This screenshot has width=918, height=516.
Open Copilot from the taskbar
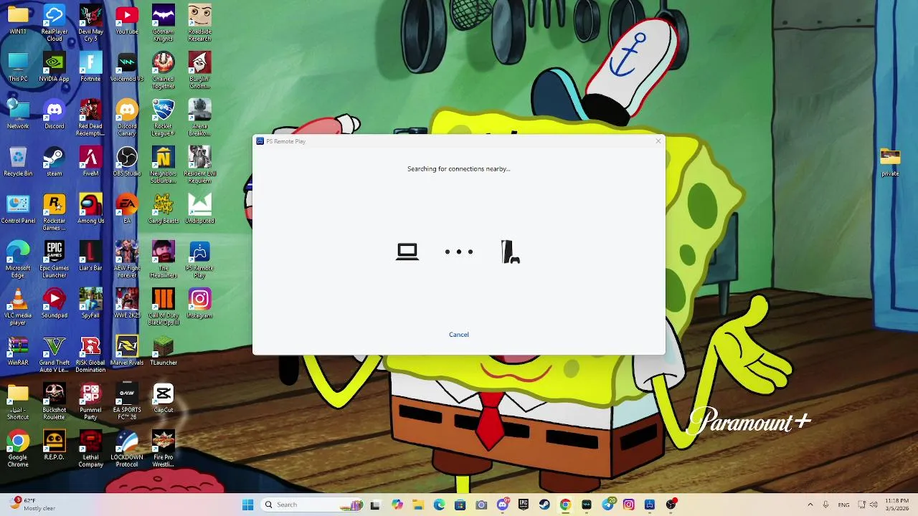(397, 505)
